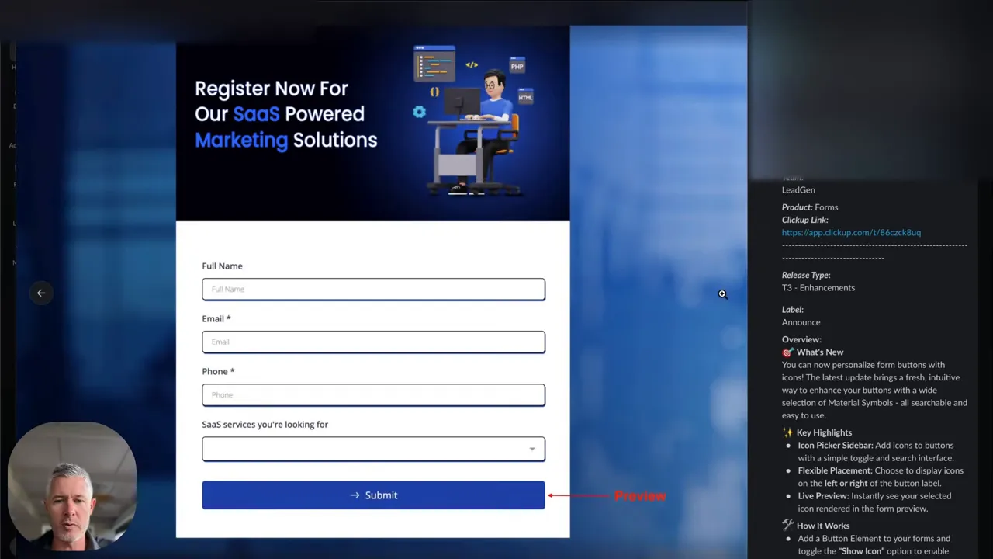Expand the dropdown chevron on the form
Screen dimensions: 993x559
[532, 449]
